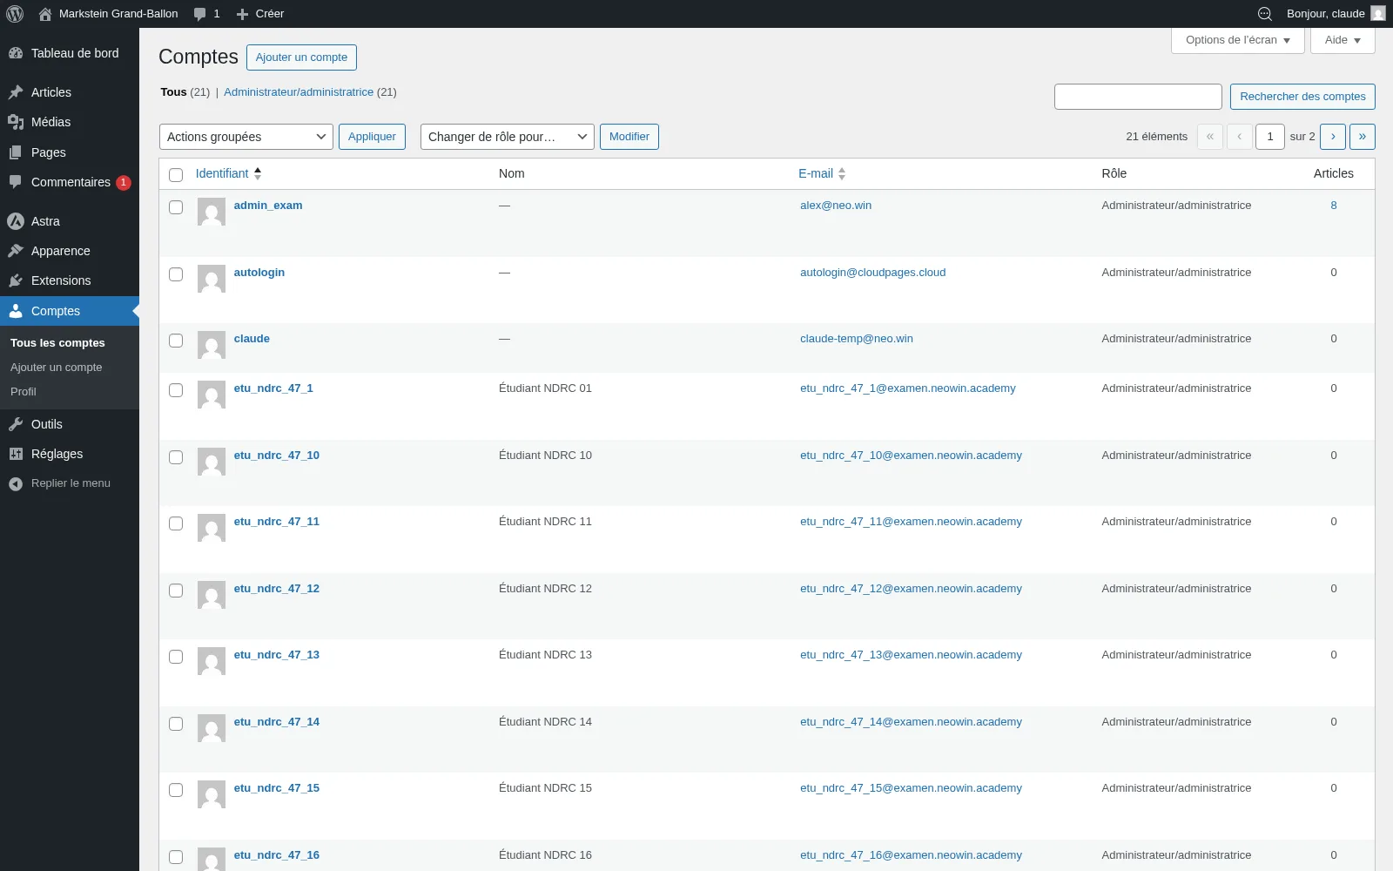
Task: Open the Actions groupées dropdown
Action: 246,137
